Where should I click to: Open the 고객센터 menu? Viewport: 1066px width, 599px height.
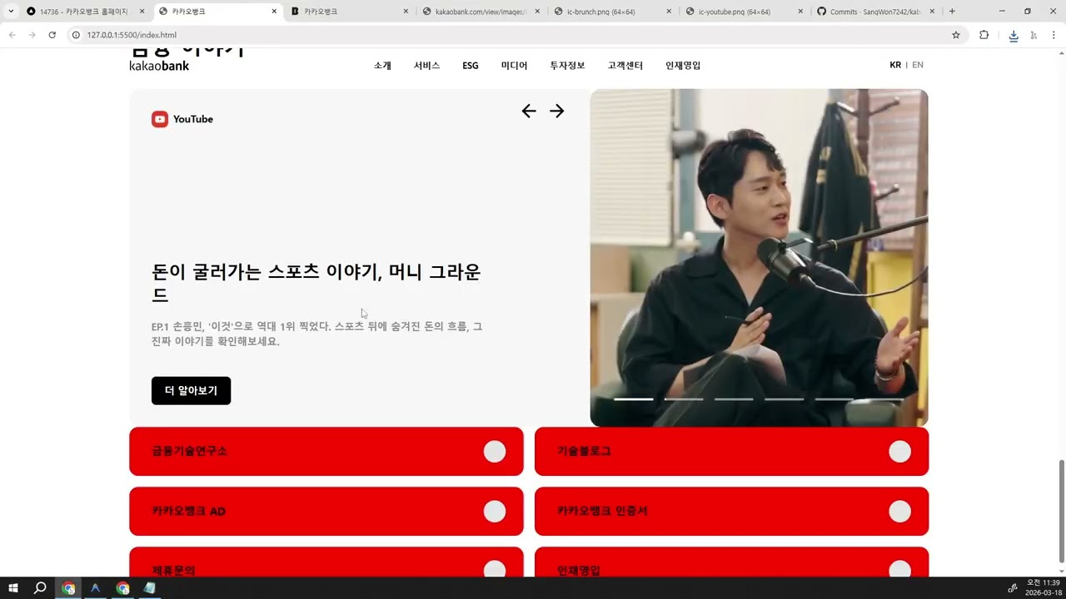coord(625,66)
